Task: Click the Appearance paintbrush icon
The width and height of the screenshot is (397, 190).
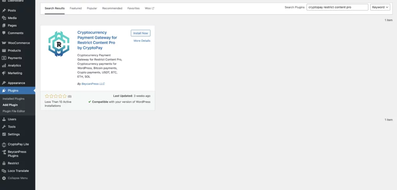Action: tap(4, 83)
